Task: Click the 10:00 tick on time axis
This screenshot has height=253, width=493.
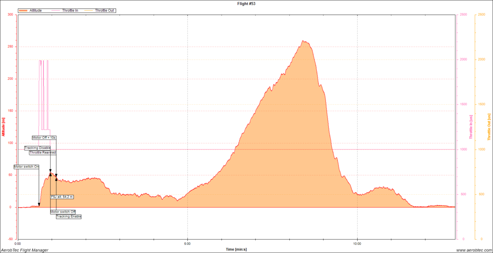Action: (x=357, y=243)
